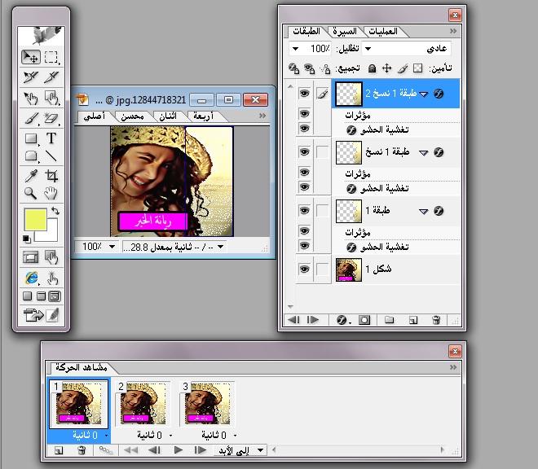
Task: Delete layer using Layers panel trash icon
Action: [436, 320]
